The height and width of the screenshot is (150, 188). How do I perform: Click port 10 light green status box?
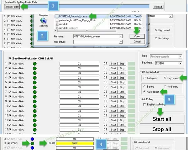(131, 106)
